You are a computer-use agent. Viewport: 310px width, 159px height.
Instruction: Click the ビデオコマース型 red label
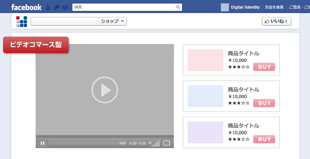coord(36,45)
